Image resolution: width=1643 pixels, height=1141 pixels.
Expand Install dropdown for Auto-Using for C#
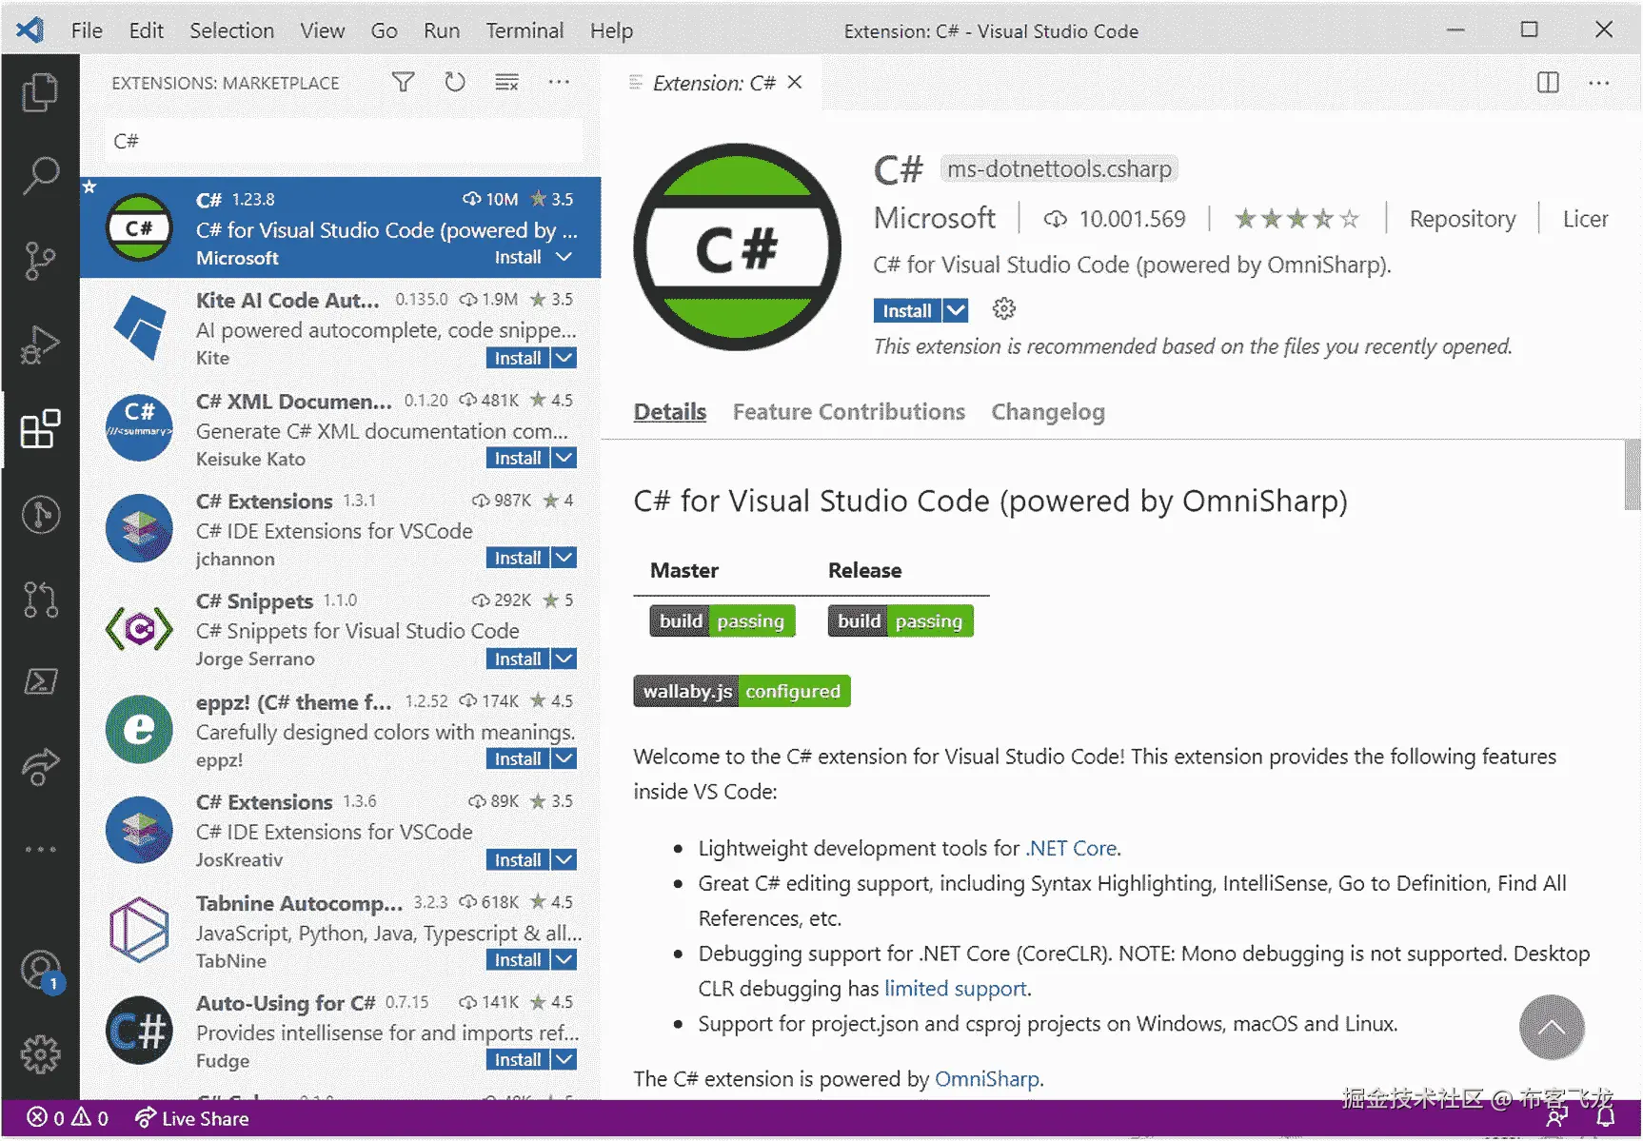(x=564, y=1059)
